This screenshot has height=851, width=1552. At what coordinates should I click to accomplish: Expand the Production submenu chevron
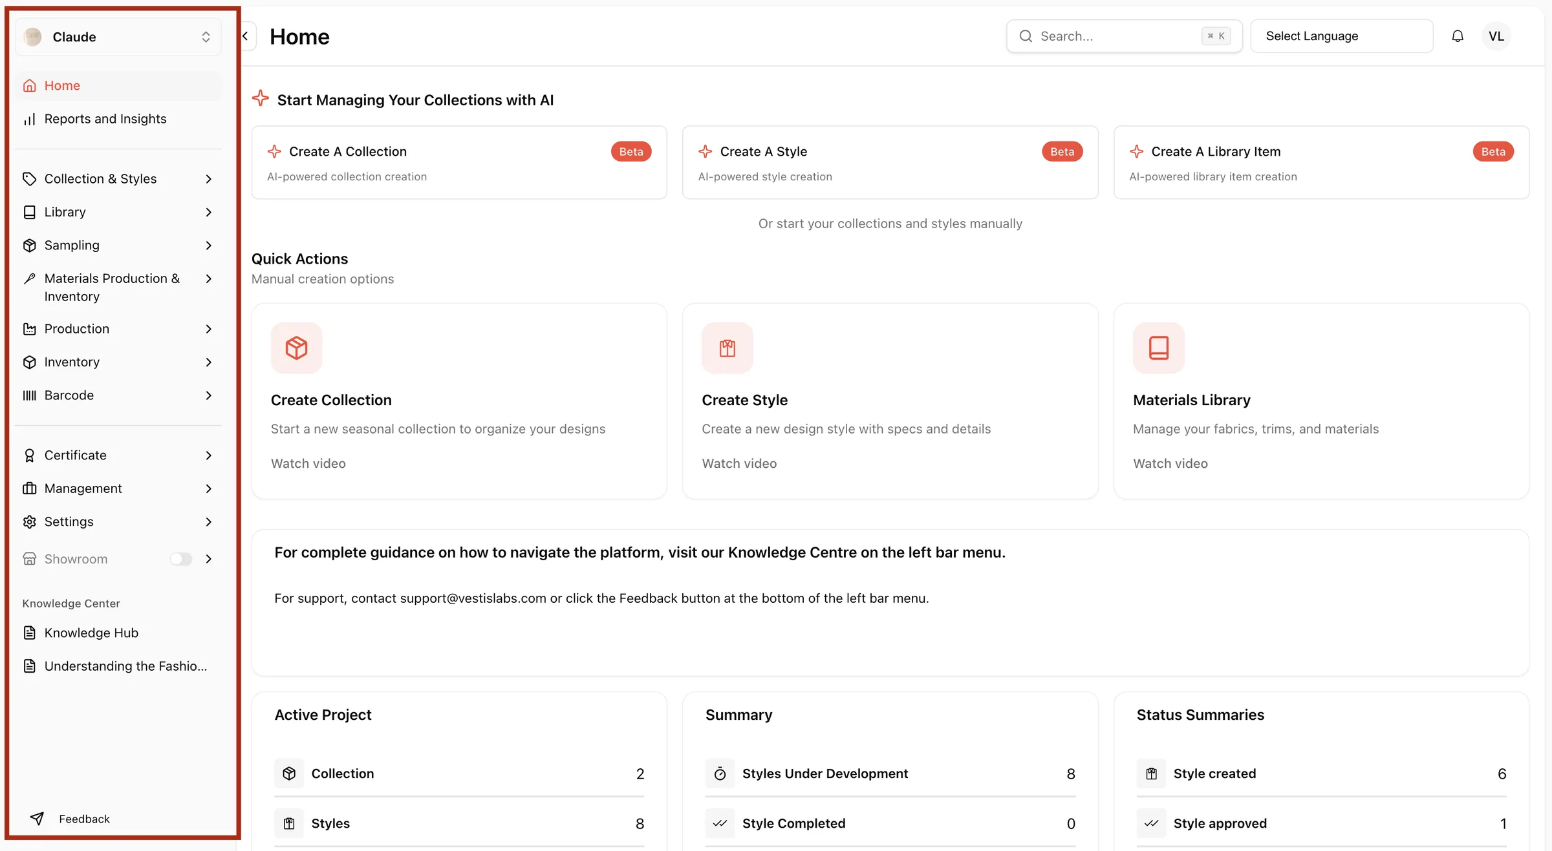coord(208,329)
